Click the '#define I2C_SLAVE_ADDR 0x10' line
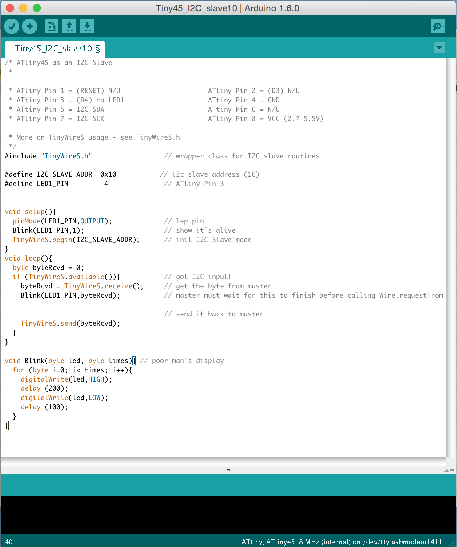 [x=60, y=174]
